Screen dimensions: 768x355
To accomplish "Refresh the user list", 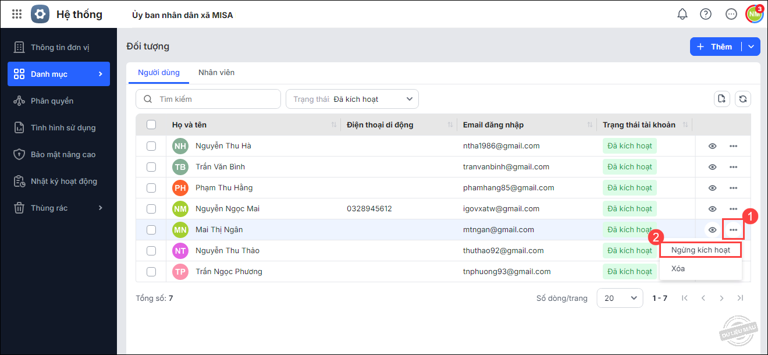I will pos(743,99).
